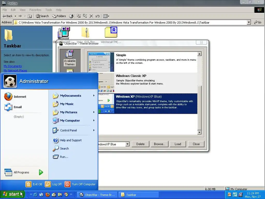265x199 pixels.
Task: Open the My Music folder icon
Action: point(55,104)
